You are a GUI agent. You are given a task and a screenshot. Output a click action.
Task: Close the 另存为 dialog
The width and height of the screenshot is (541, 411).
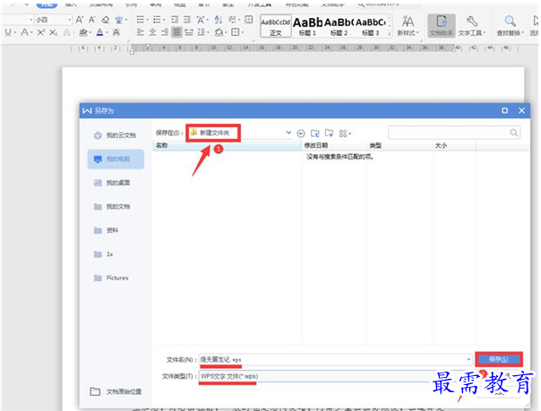[x=521, y=110]
